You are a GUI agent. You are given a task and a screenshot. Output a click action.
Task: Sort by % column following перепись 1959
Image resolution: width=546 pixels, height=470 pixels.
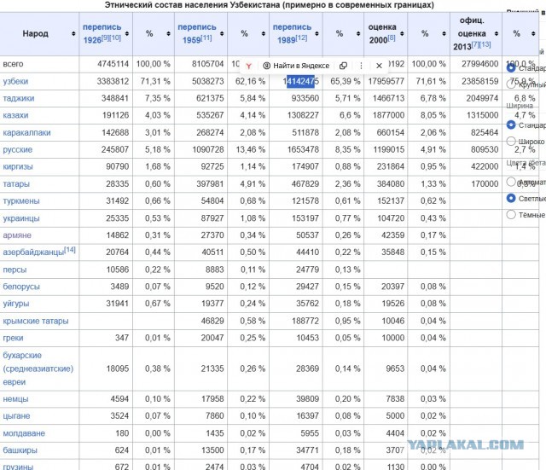coord(264,34)
